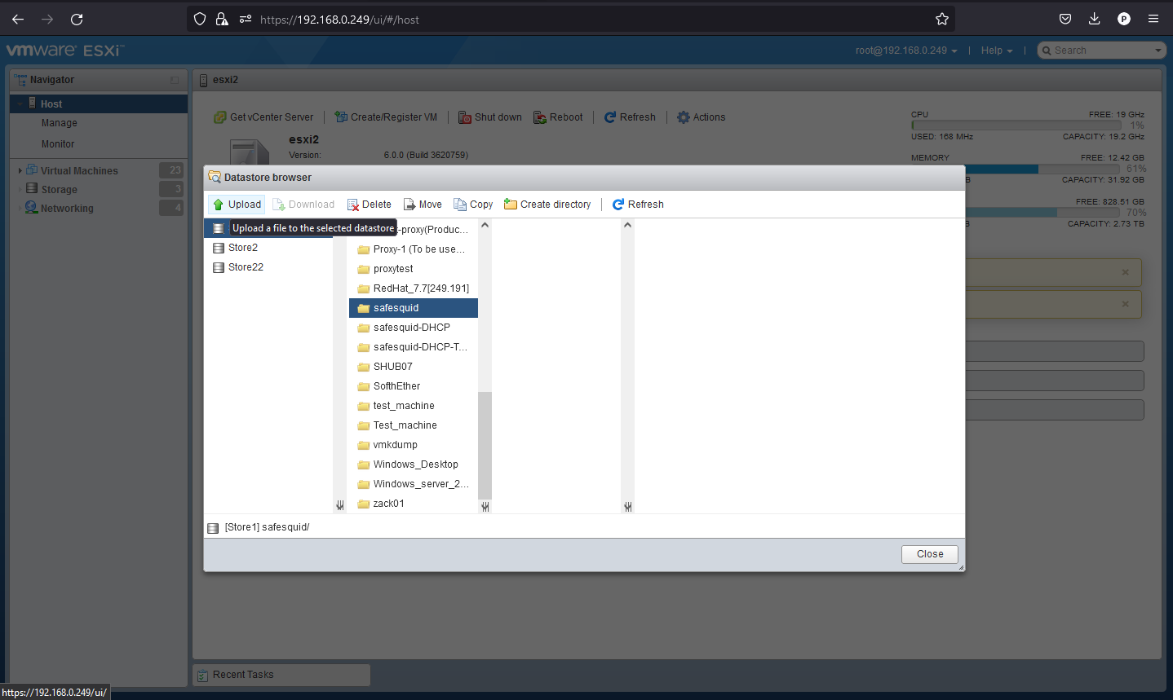Open the RedHat_7.7[249.191] folder
The image size is (1173, 700).
pyautogui.click(x=414, y=288)
